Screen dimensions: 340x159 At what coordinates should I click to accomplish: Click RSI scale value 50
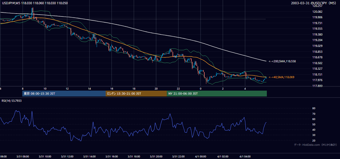pyautogui.click(x=314, y=124)
